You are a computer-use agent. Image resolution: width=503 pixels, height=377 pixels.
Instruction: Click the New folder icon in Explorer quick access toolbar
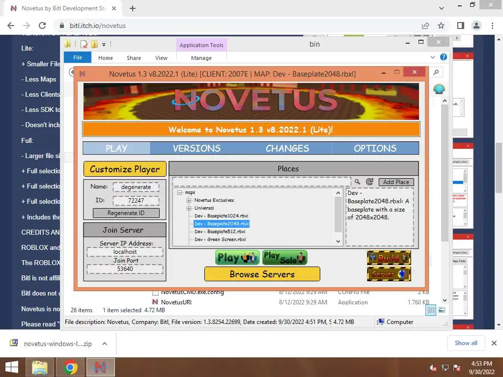pos(94,44)
